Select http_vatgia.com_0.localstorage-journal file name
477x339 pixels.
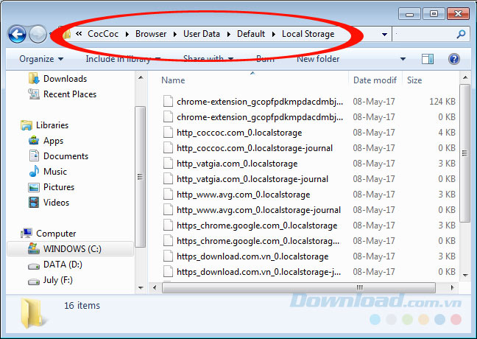coord(252,179)
